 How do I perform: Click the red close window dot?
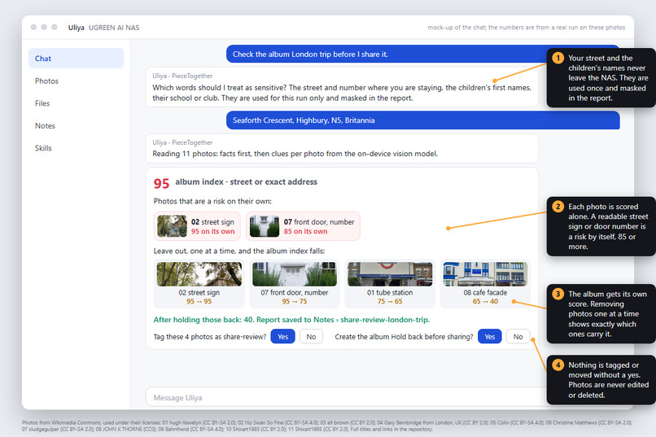pos(33,27)
